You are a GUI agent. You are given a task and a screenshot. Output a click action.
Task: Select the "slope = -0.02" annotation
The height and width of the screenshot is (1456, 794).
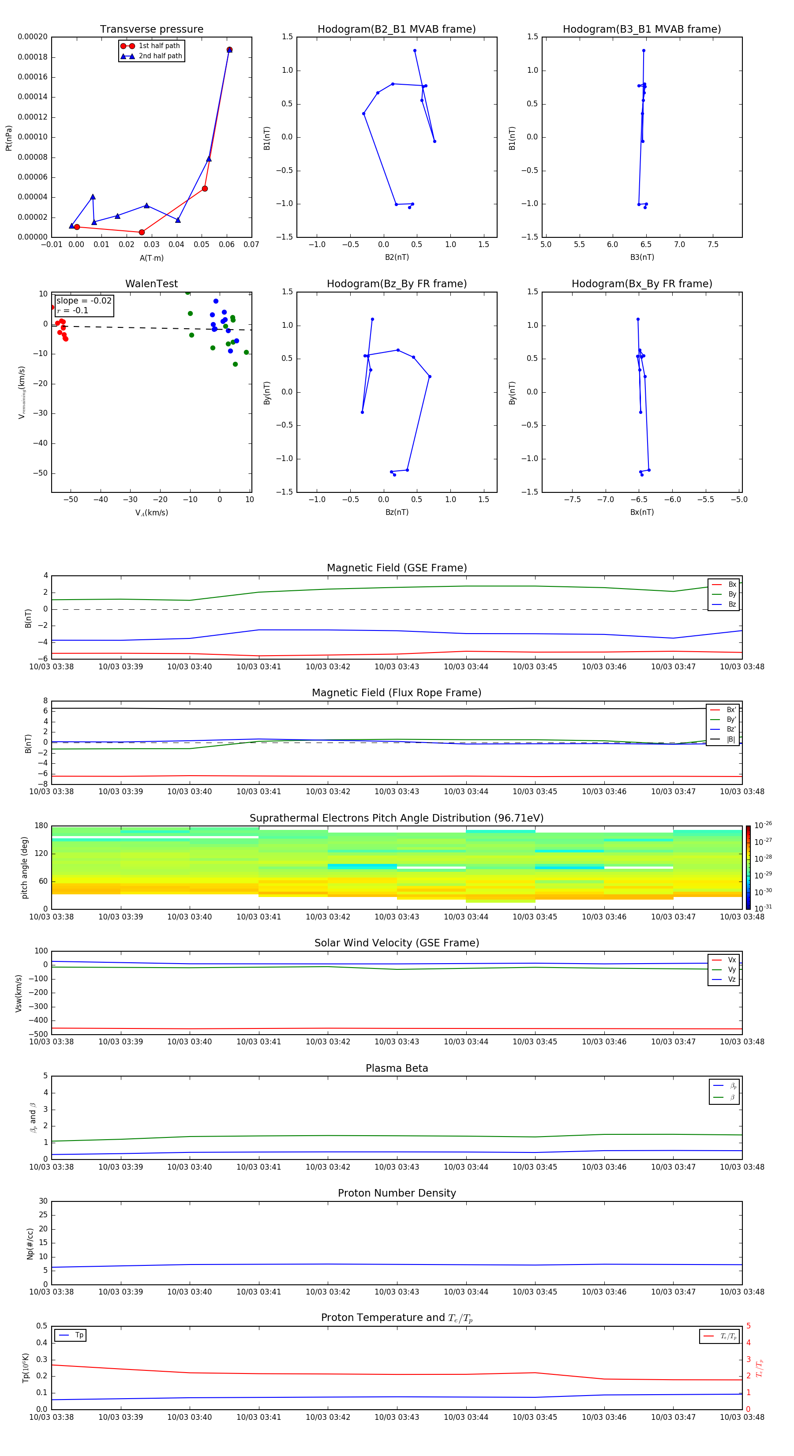pos(84,301)
